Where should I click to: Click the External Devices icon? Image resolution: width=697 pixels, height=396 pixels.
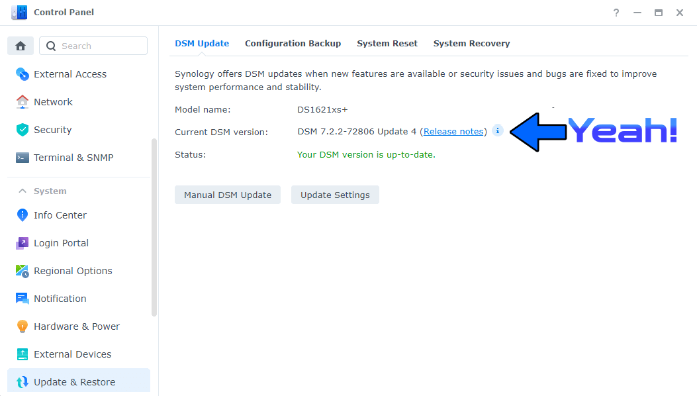[23, 354]
